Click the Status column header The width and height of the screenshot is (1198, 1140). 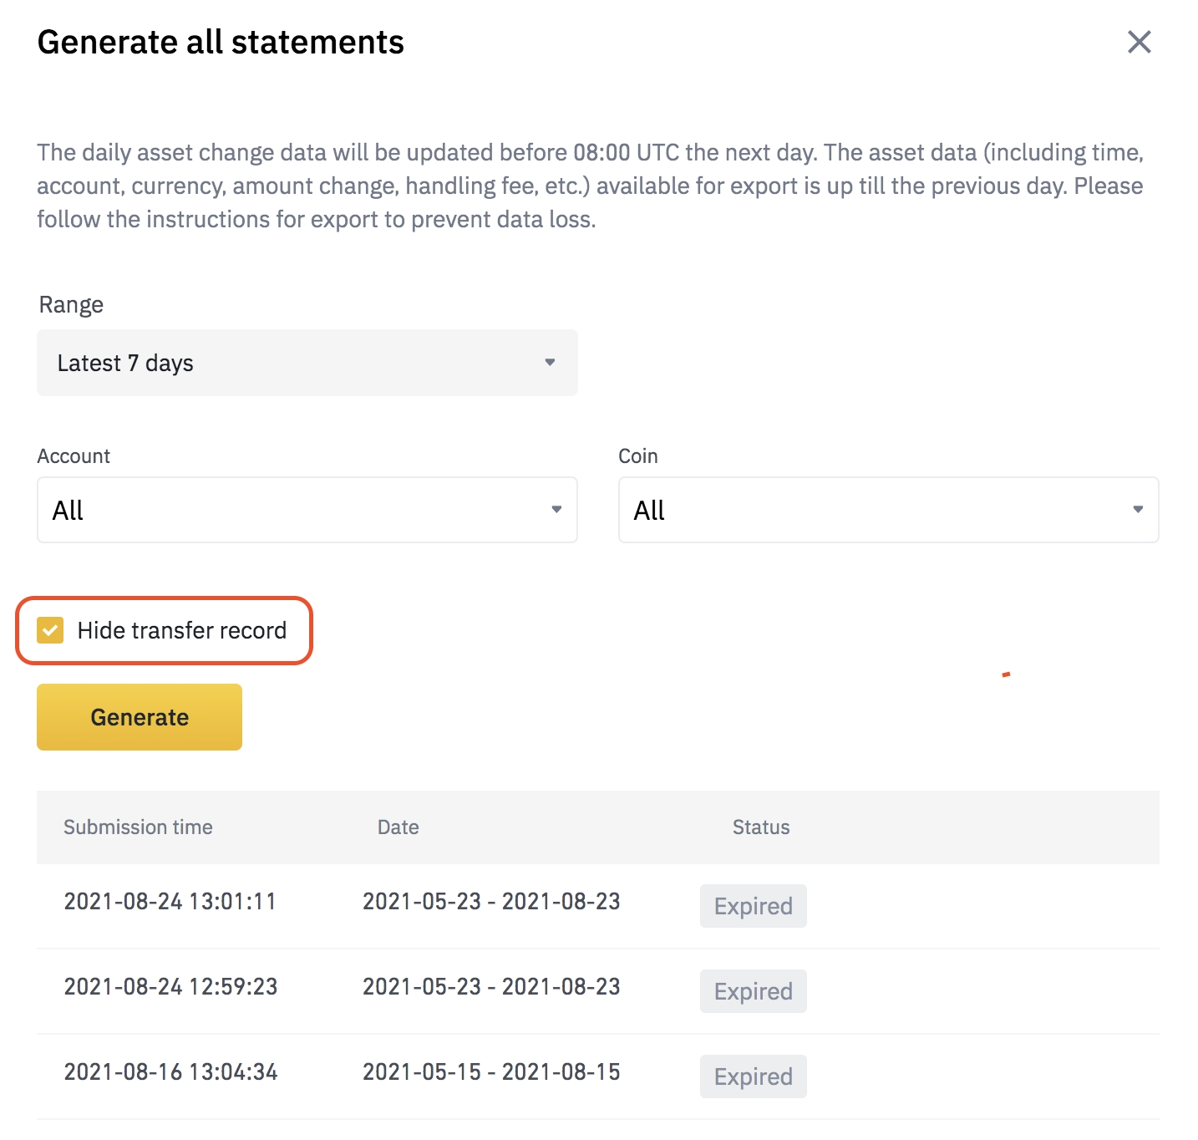(761, 827)
